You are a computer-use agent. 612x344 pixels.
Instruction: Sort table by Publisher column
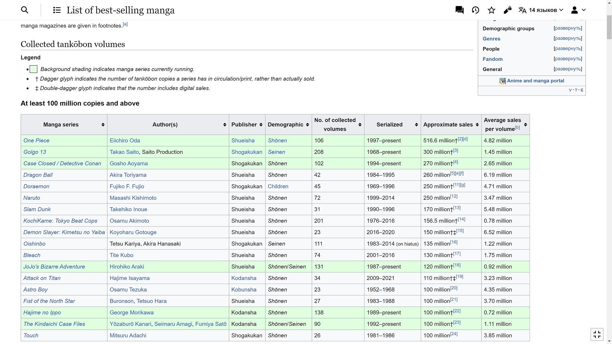pos(260,125)
